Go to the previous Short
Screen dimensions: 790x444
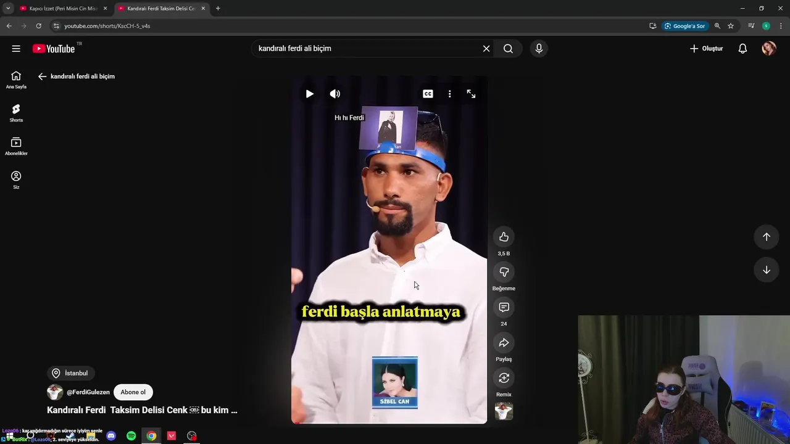coord(766,237)
